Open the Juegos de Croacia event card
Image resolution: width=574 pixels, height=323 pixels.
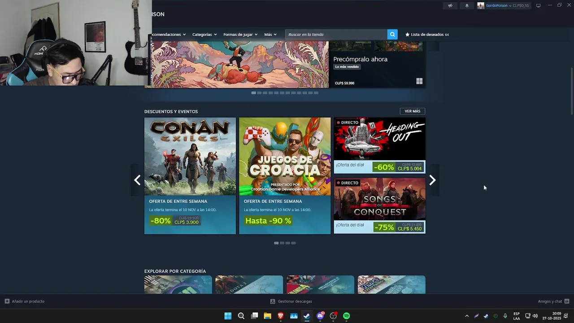[x=285, y=175]
